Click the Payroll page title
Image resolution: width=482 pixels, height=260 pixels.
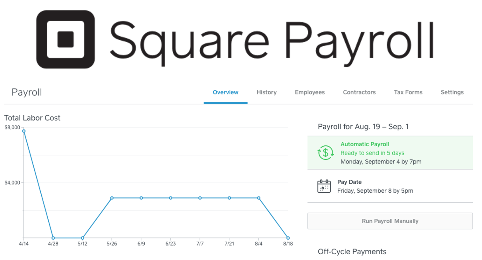point(27,92)
